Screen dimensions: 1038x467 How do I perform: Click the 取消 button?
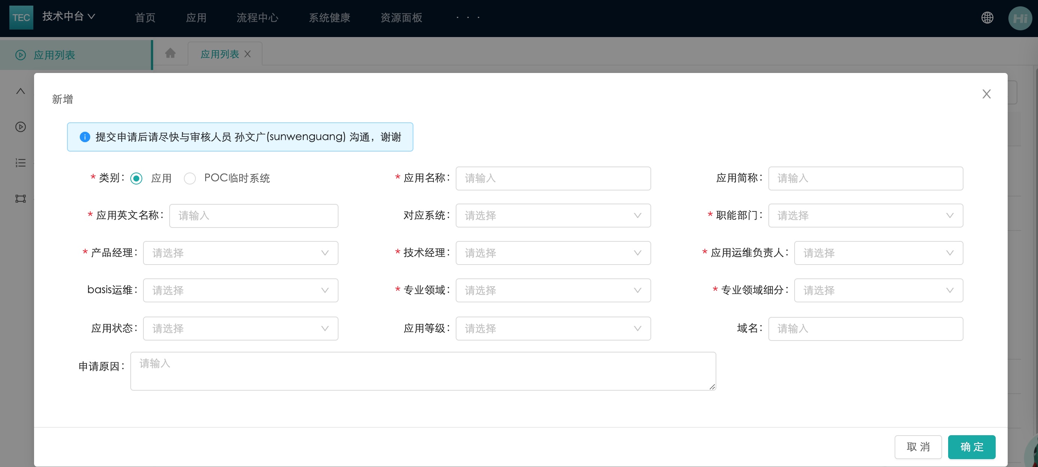[x=917, y=446]
